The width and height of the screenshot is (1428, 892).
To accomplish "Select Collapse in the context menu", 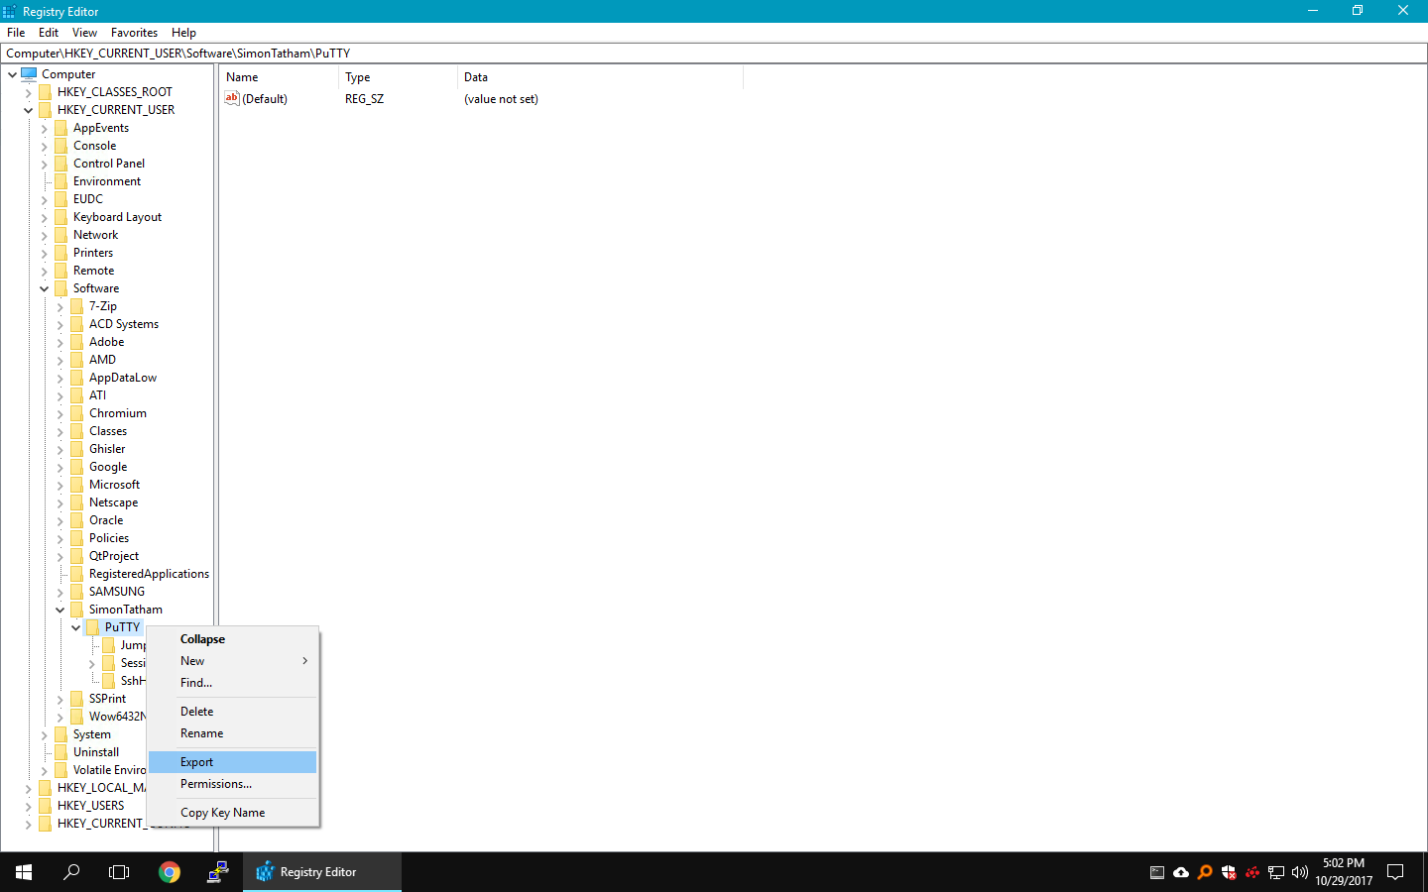I will [232, 639].
